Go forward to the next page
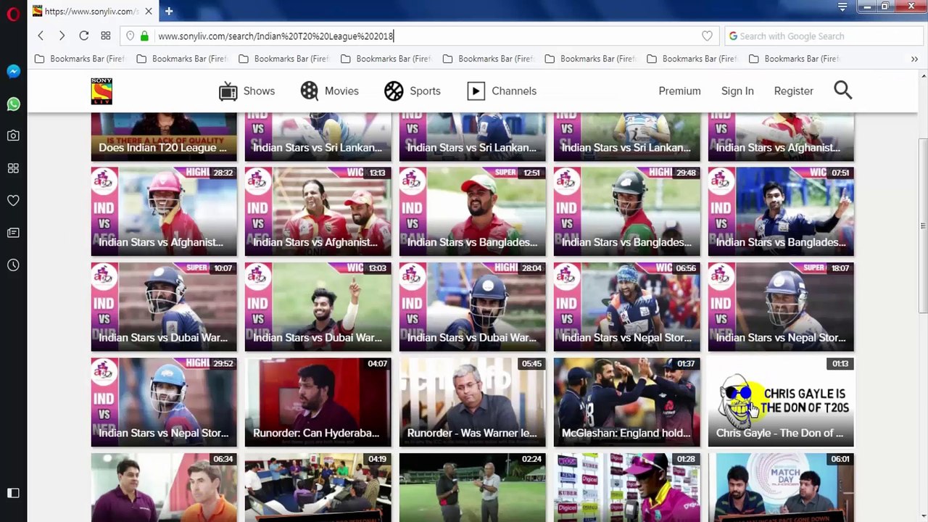Image resolution: width=928 pixels, height=522 pixels. tap(62, 36)
